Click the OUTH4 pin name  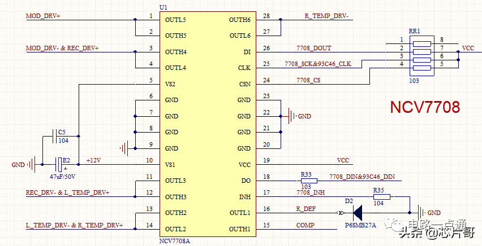pyautogui.click(x=176, y=52)
